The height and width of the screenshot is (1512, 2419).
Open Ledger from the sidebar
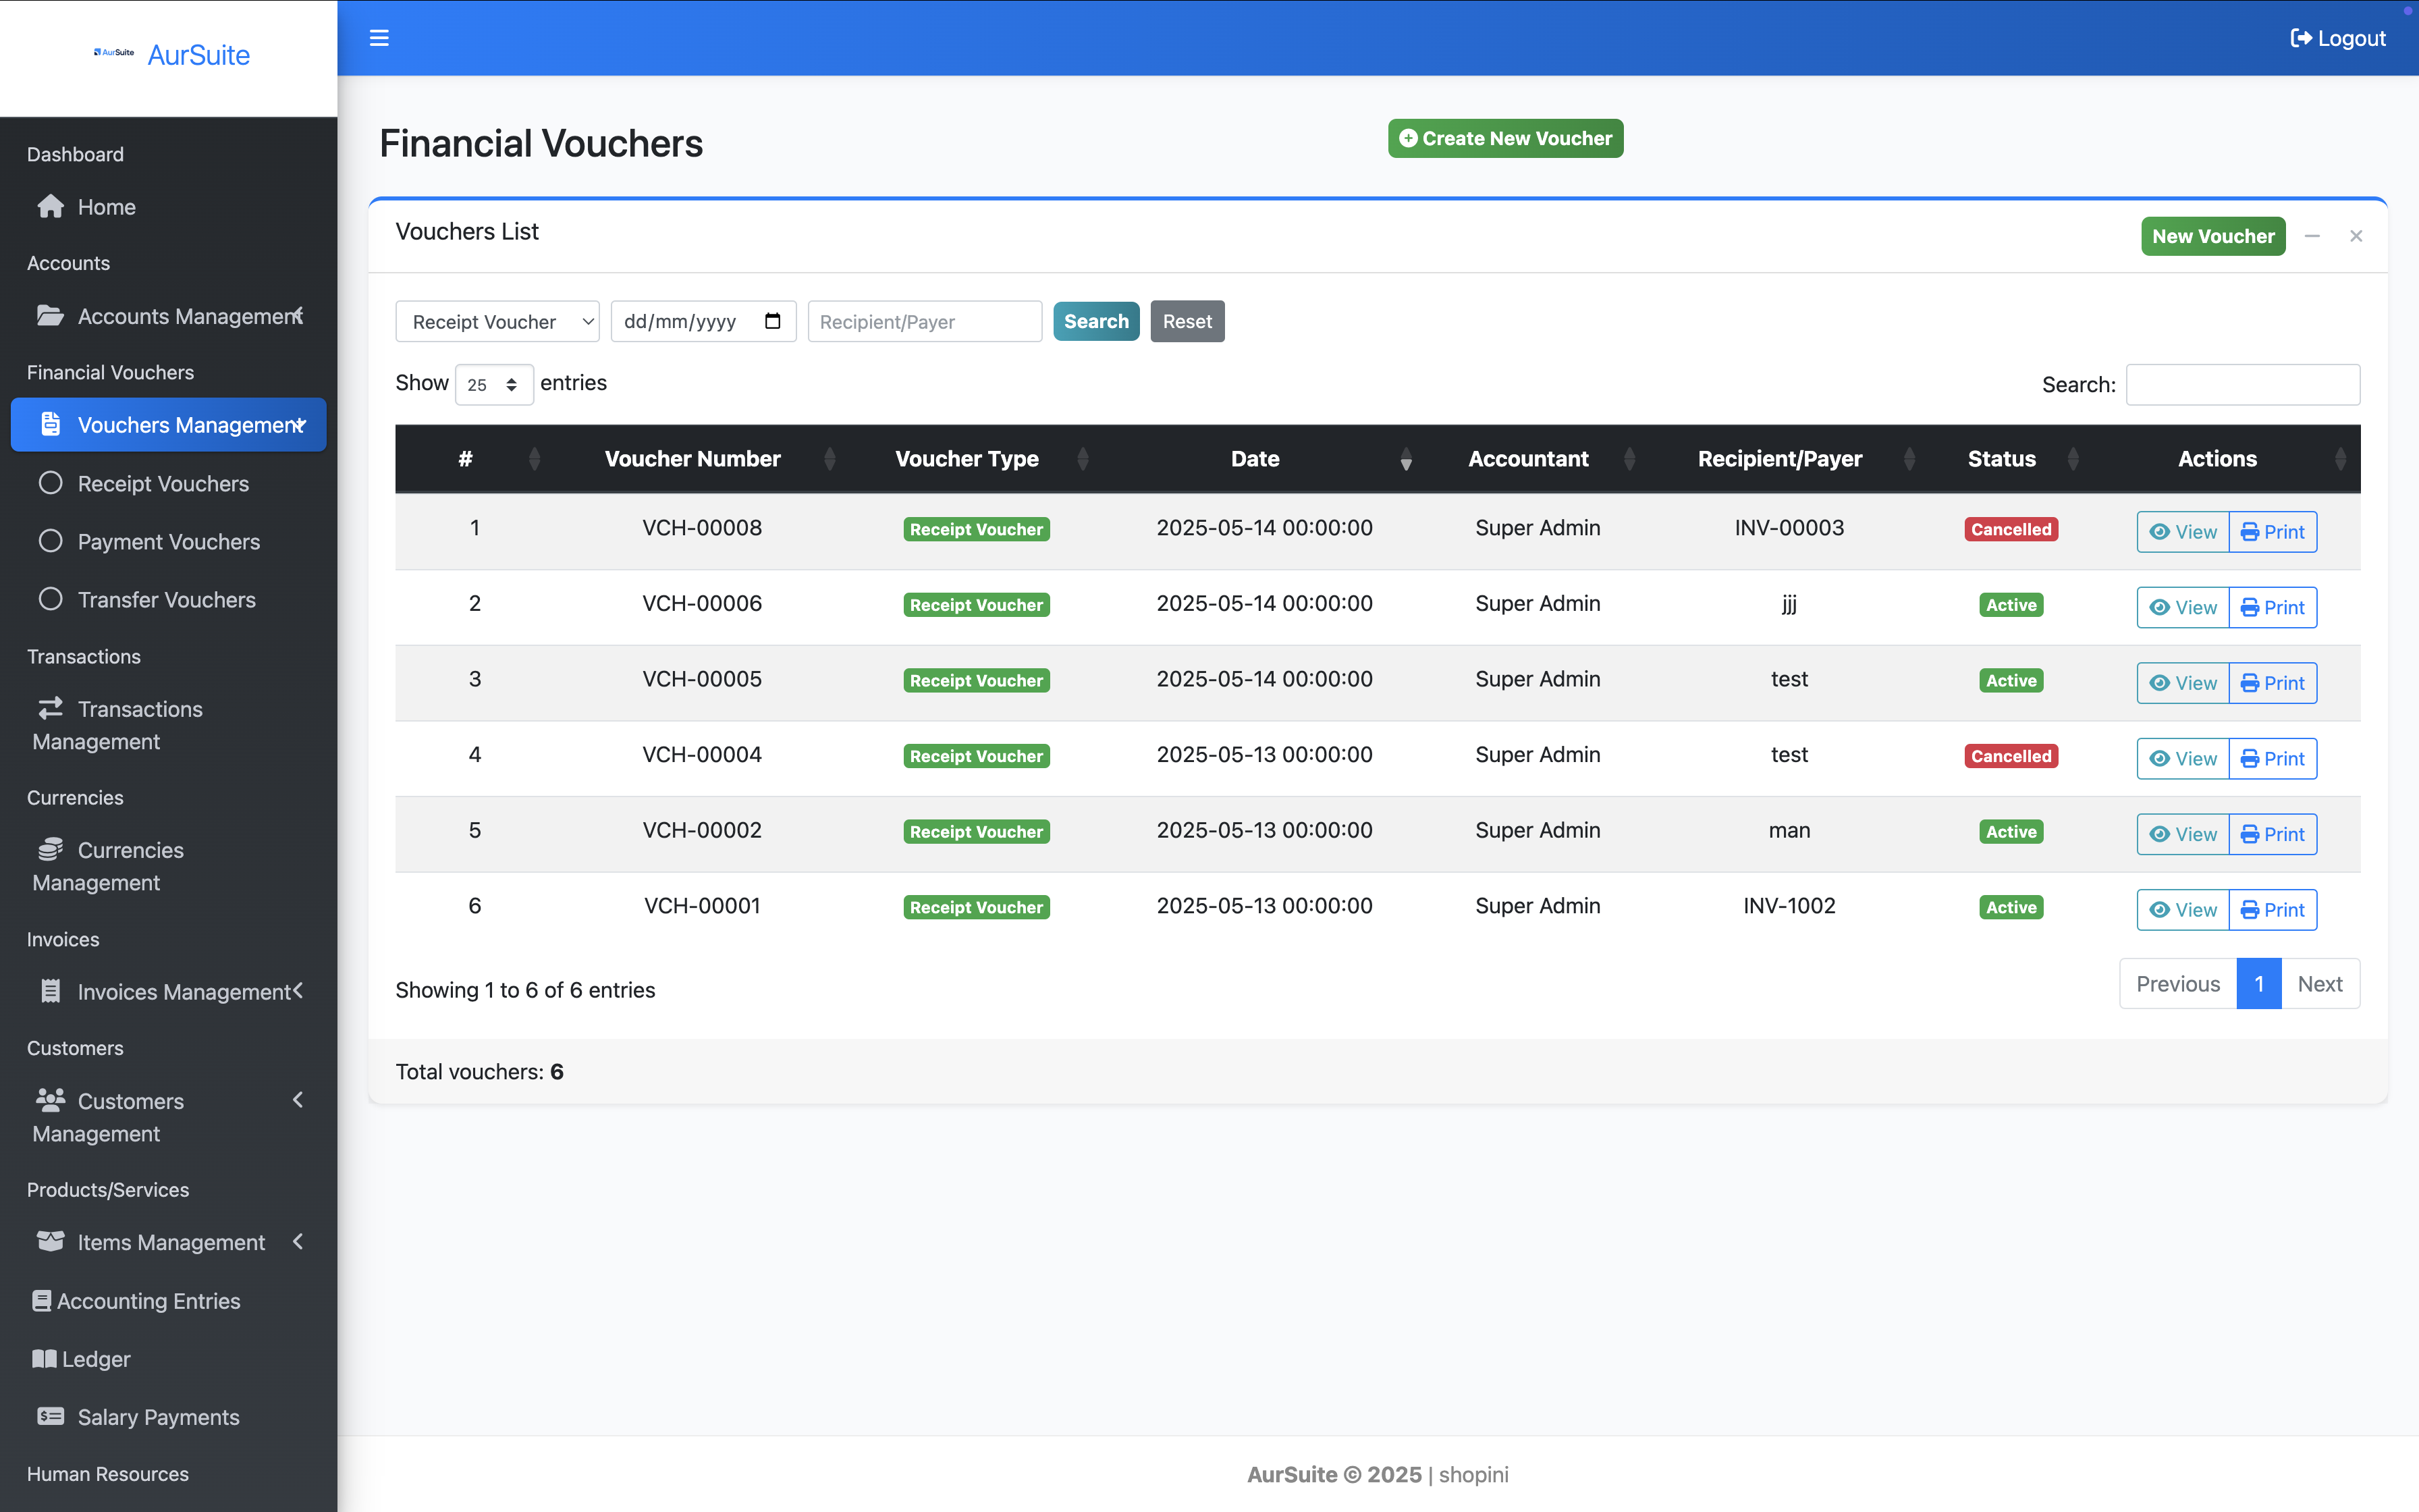pos(96,1359)
